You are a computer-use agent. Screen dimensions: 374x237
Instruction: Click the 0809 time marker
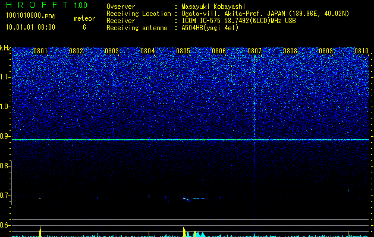(x=326, y=51)
